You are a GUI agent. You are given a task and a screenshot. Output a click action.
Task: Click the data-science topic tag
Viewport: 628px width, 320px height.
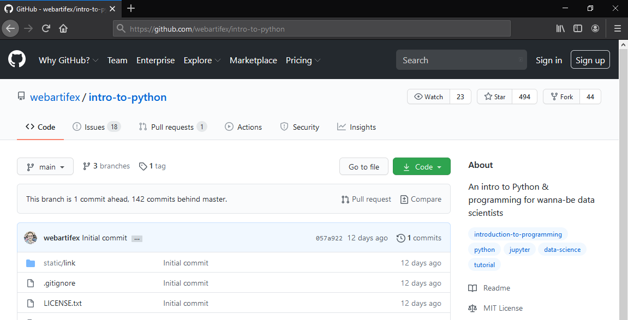562,250
